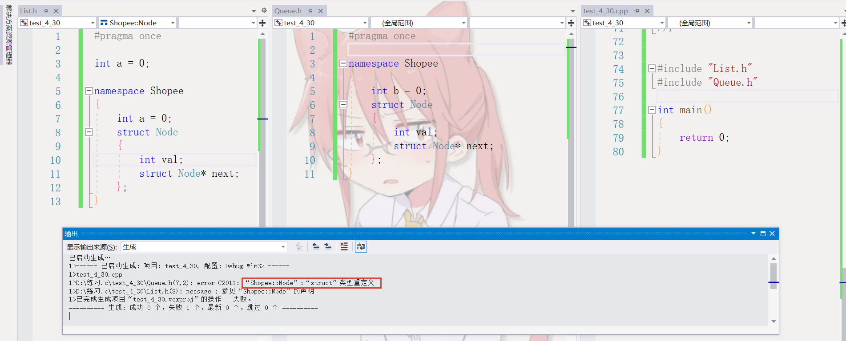The height and width of the screenshot is (341, 846).
Task: Collapse struct Node in Queue.h
Action: [x=343, y=104]
